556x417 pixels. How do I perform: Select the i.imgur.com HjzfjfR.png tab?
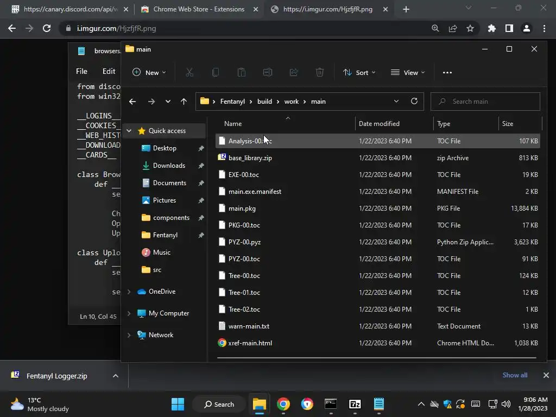point(327,9)
